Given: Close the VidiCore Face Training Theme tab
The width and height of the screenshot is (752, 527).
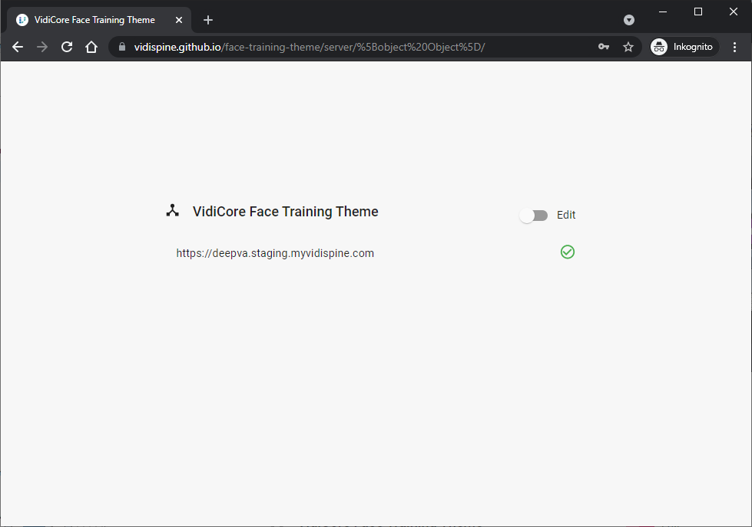Looking at the screenshot, I should point(179,20).
